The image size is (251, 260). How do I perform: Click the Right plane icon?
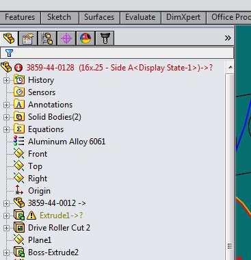pyautogui.click(x=18, y=178)
